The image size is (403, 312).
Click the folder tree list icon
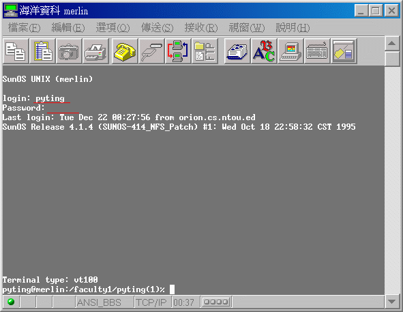click(205, 51)
